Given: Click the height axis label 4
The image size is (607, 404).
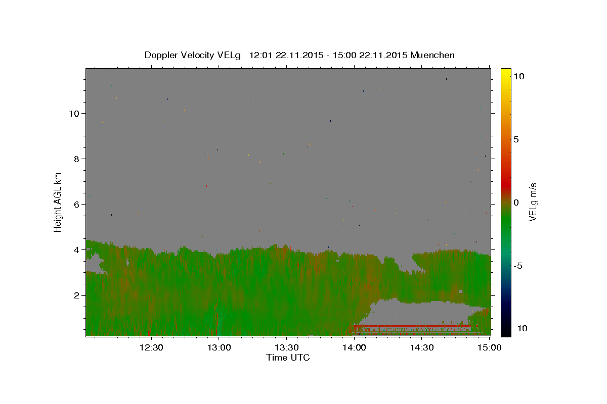Looking at the screenshot, I should tap(76, 249).
